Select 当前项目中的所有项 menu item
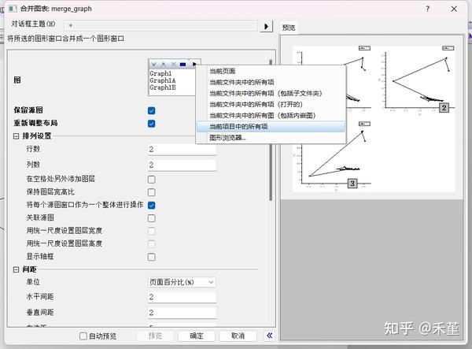472x349 pixels. pyautogui.click(x=271, y=127)
